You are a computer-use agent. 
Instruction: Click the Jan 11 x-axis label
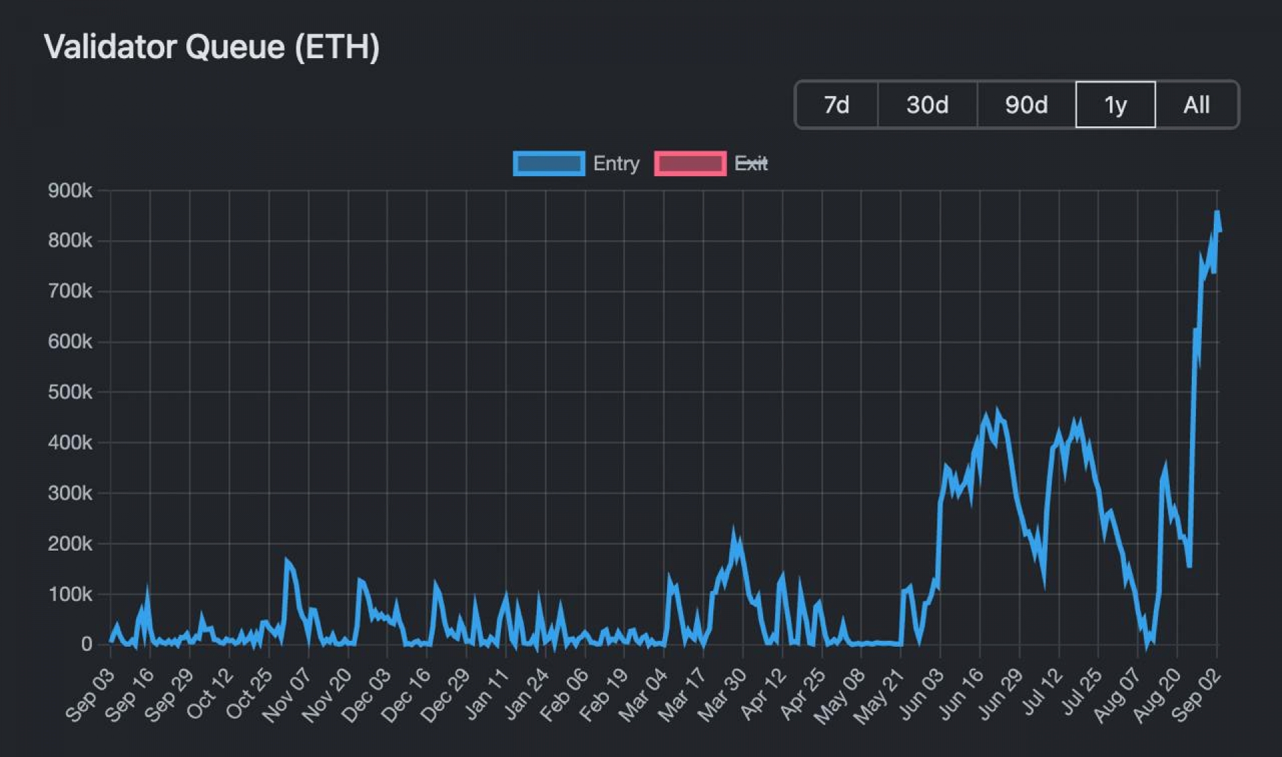click(487, 696)
